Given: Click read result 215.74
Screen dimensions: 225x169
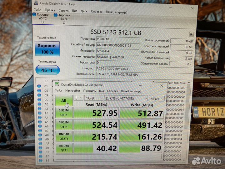Looking at the screenshot, I should [96, 136].
